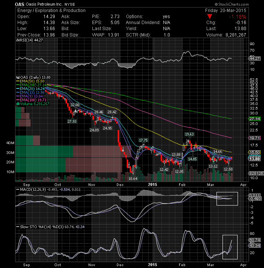264x268 pixels.
Task: Click the High value 14.38
Action: point(49,23)
